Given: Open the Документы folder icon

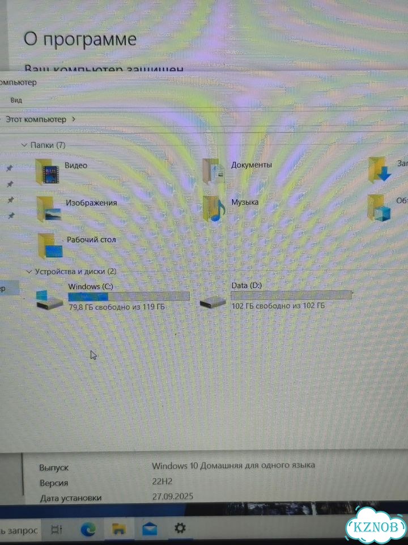Looking at the screenshot, I should click(214, 171).
